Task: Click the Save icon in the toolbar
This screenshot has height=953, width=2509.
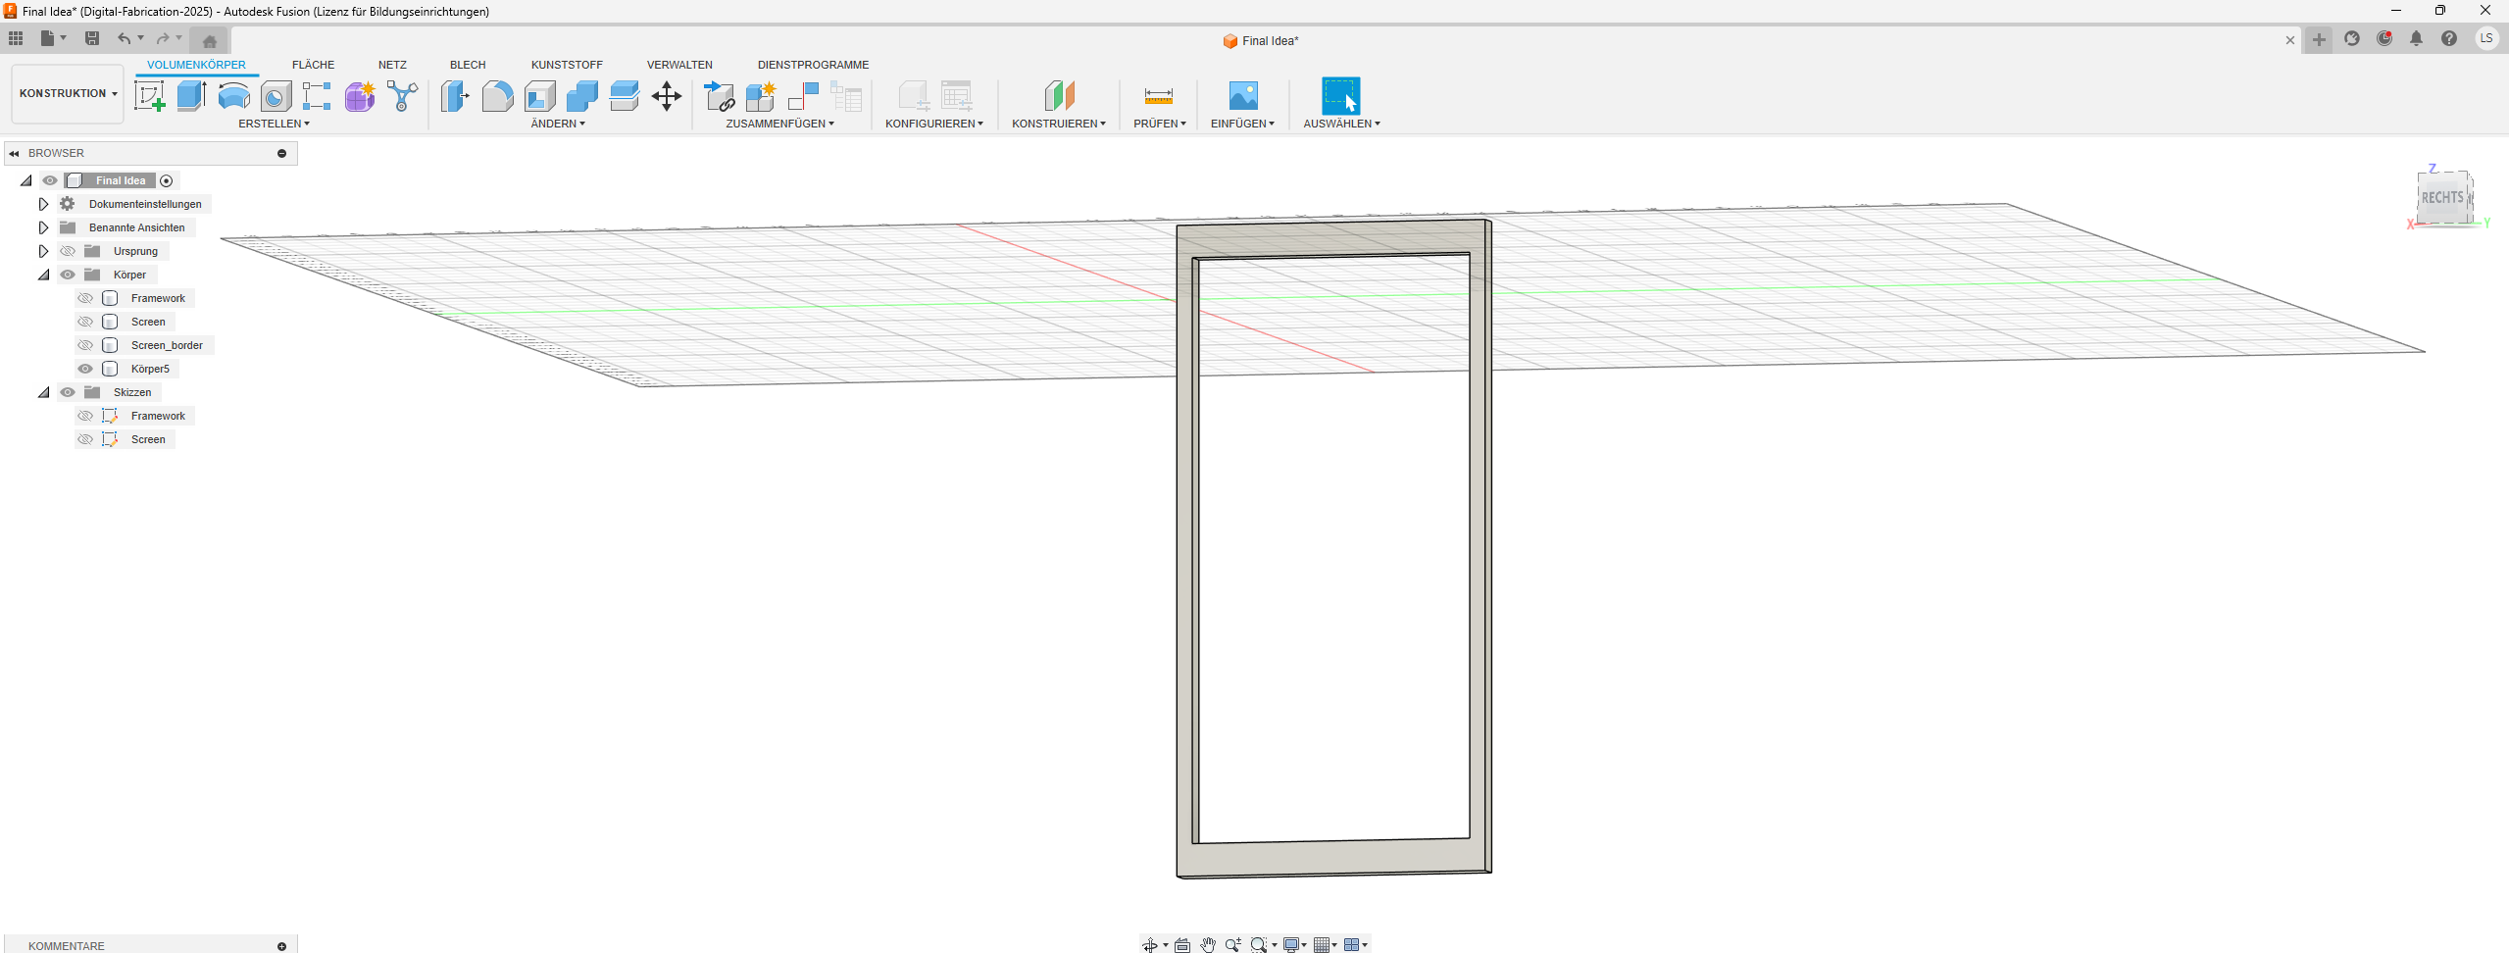Action: (x=92, y=38)
